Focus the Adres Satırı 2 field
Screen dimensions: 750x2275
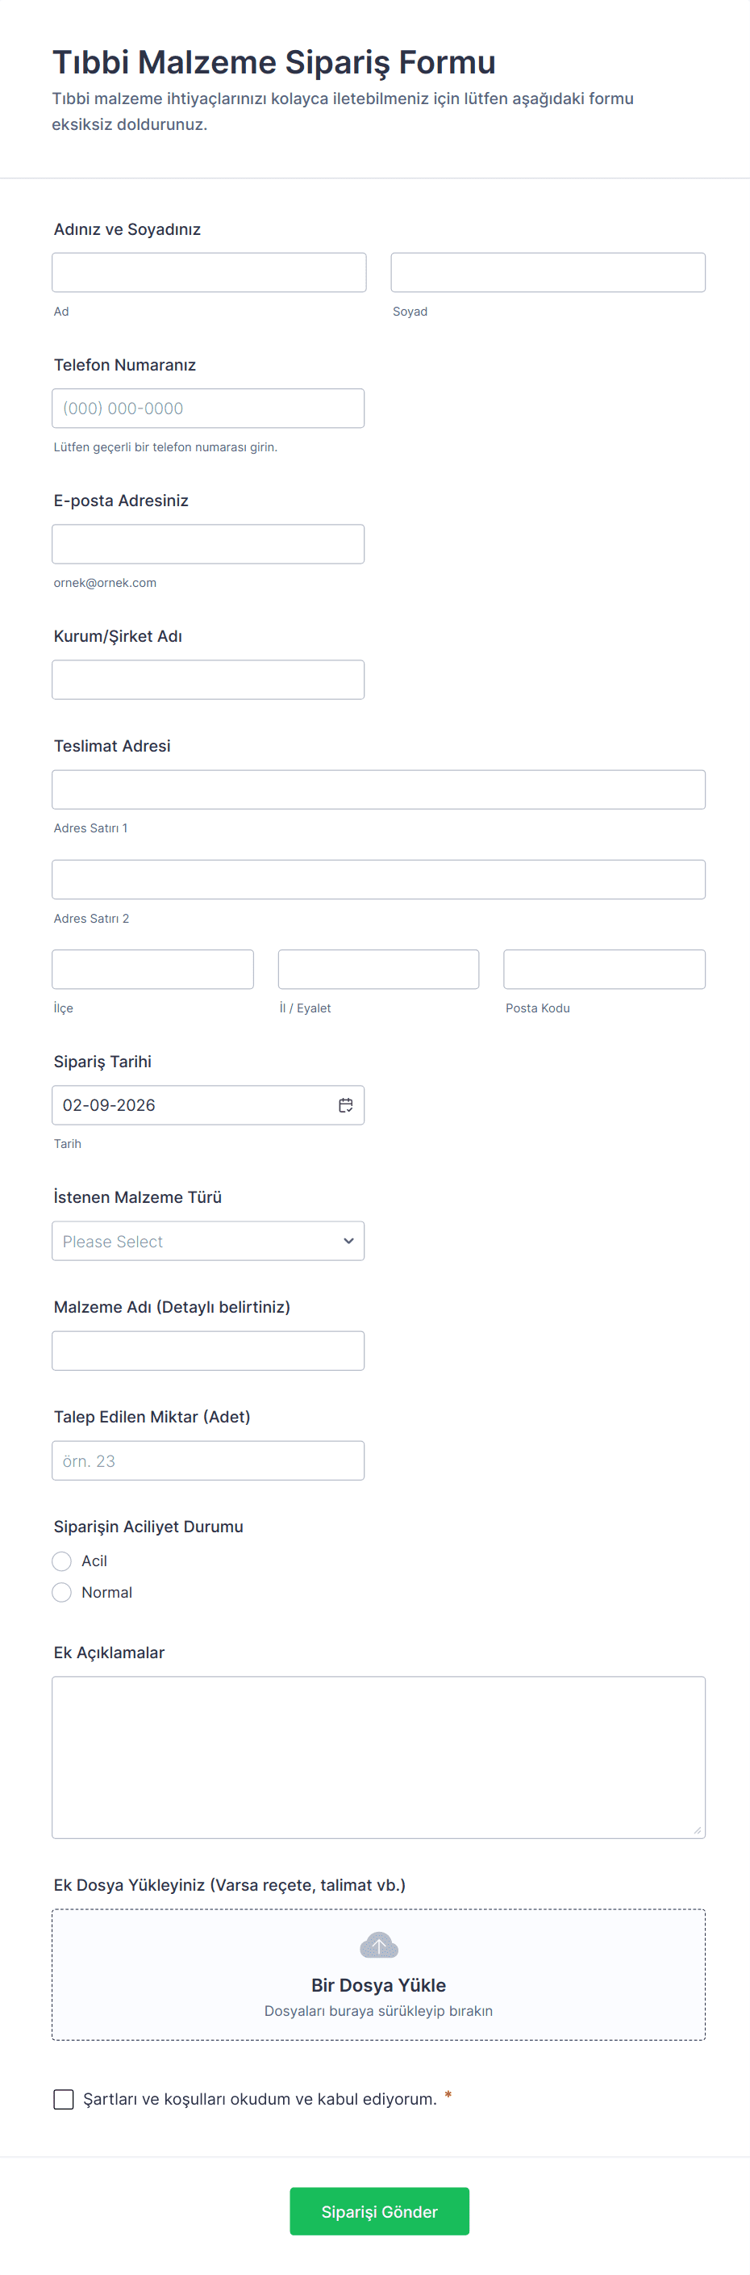coord(377,880)
